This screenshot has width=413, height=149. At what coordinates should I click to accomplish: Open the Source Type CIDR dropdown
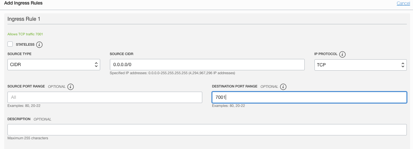[54, 65]
